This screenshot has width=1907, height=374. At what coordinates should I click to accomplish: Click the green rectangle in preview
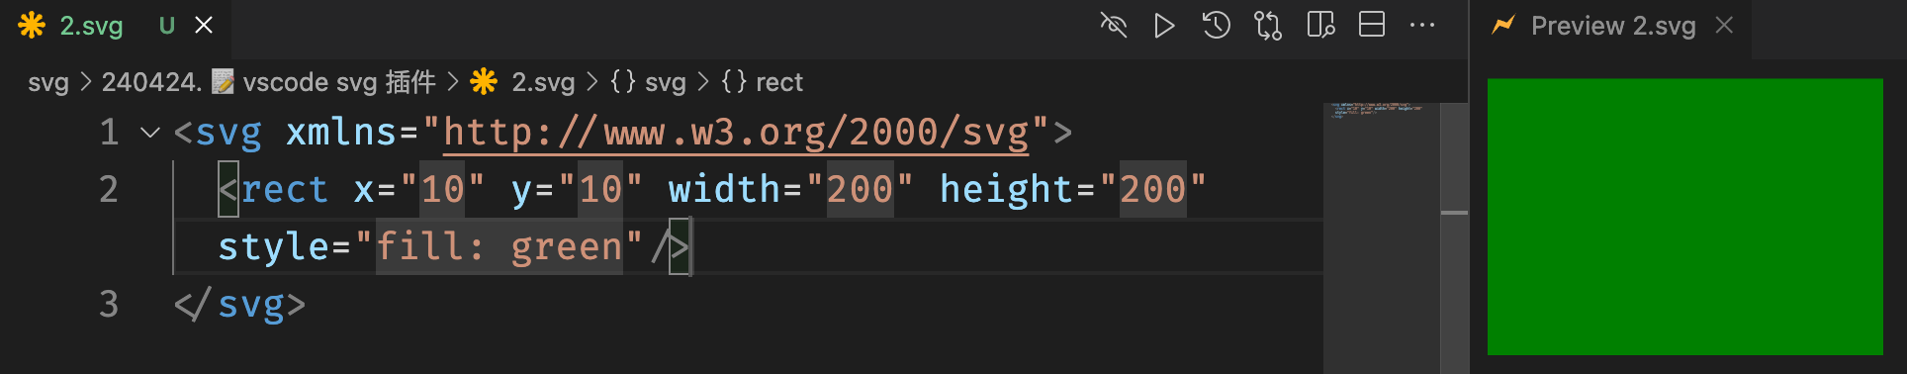click(x=1684, y=217)
